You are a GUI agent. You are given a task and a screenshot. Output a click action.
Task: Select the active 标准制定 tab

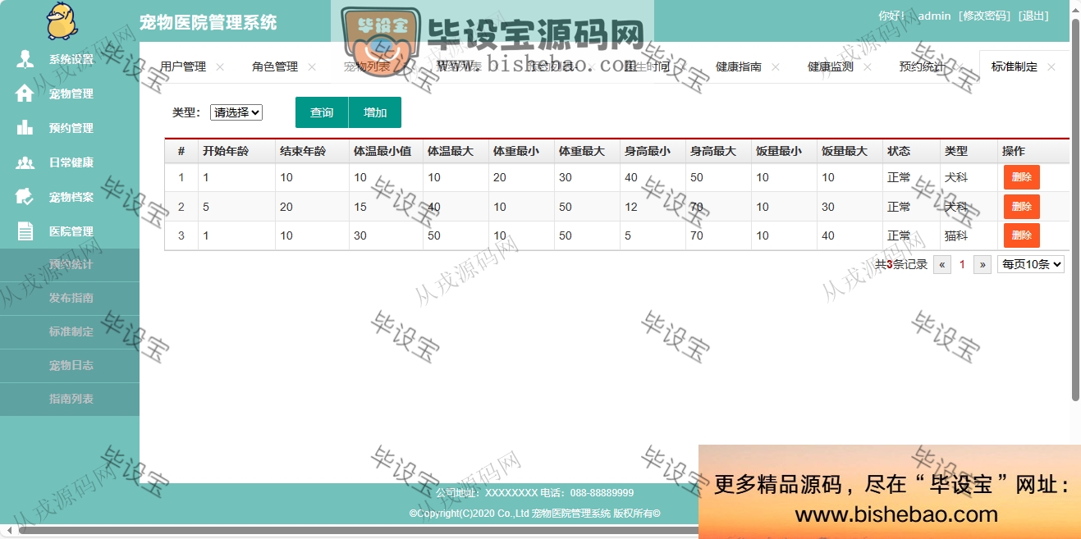click(1015, 67)
